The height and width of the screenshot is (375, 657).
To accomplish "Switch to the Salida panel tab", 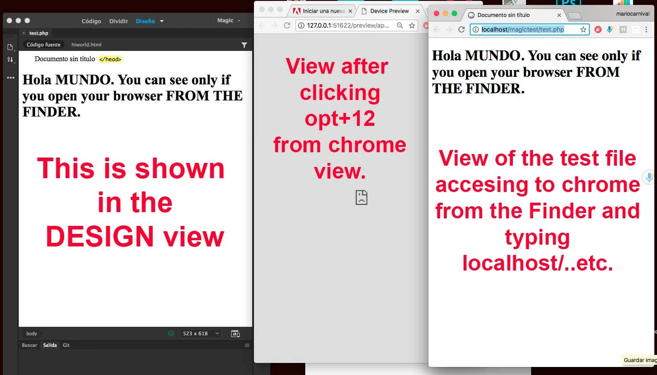I will (50, 345).
